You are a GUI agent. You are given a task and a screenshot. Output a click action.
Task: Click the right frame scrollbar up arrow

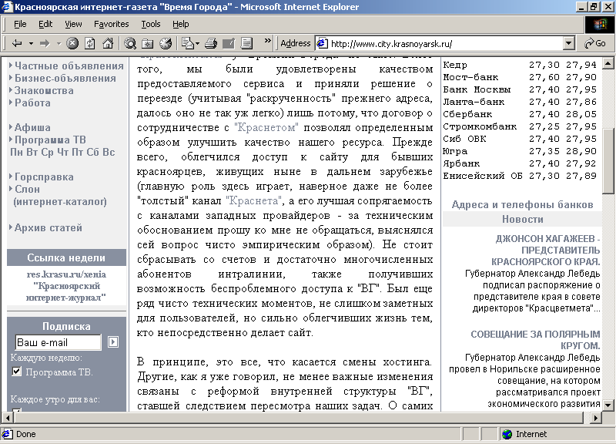[608, 63]
